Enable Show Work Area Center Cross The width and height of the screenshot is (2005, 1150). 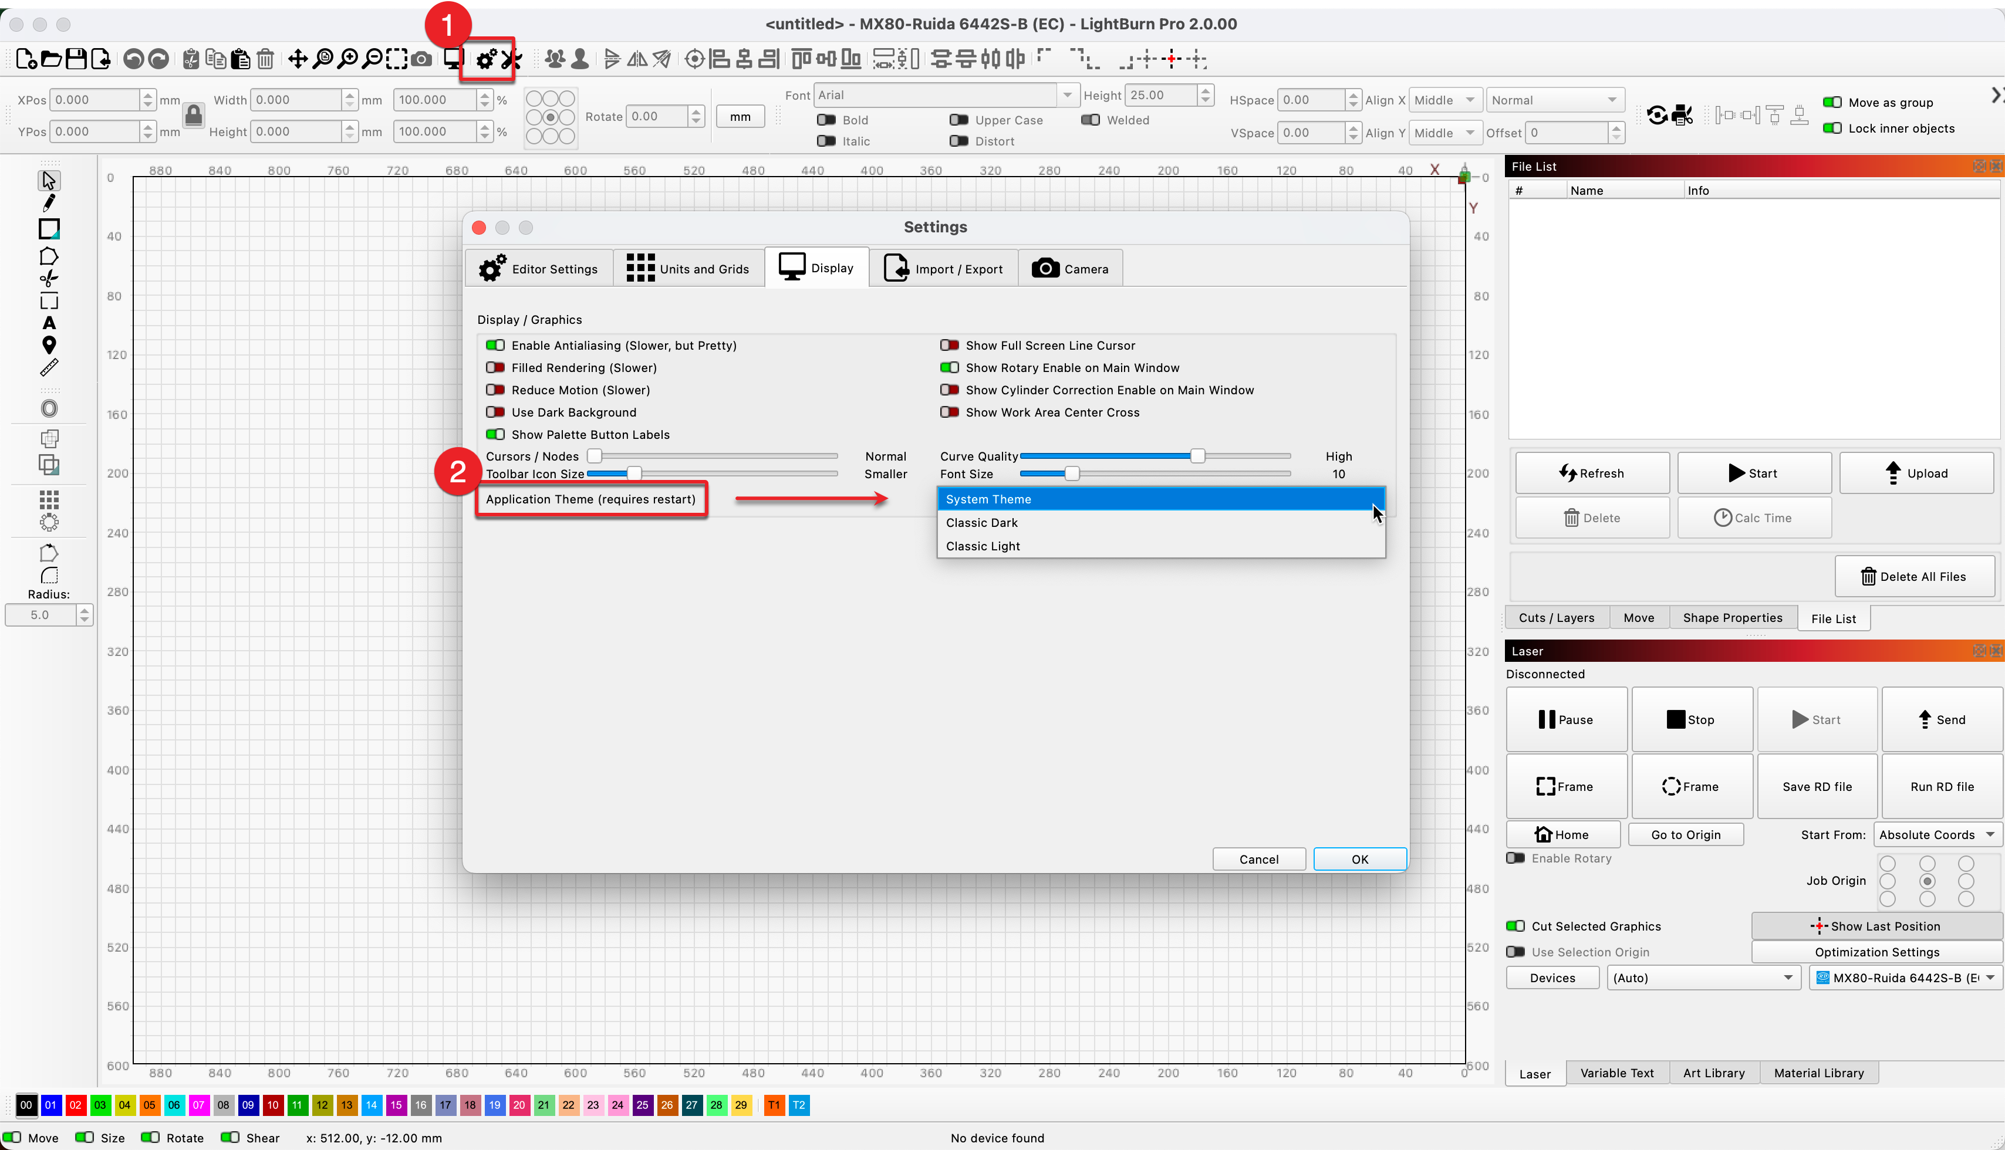pos(950,412)
